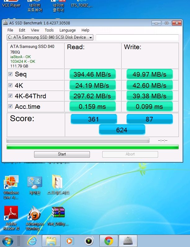Click the green overall progress bar
The height and width of the screenshot is (247, 190).
[93, 147]
